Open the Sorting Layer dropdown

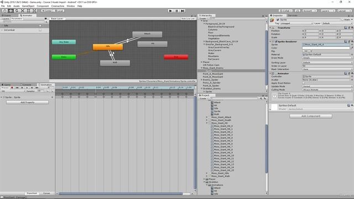click(x=327, y=62)
